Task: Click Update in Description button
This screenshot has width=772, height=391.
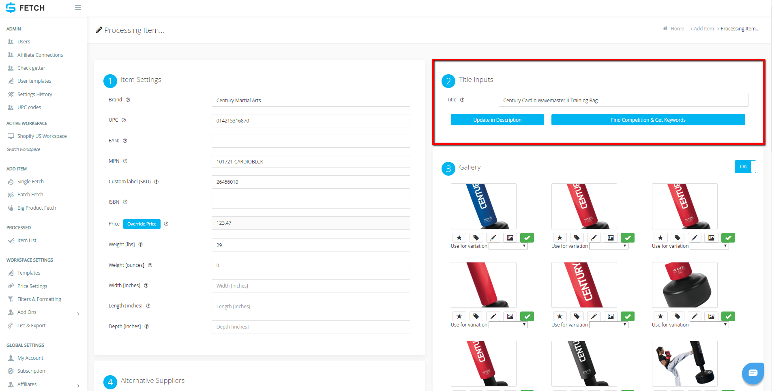Action: 497,120
